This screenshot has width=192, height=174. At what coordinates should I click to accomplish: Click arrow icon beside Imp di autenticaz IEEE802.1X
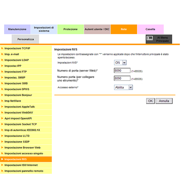pyautogui.click(x=2, y=130)
